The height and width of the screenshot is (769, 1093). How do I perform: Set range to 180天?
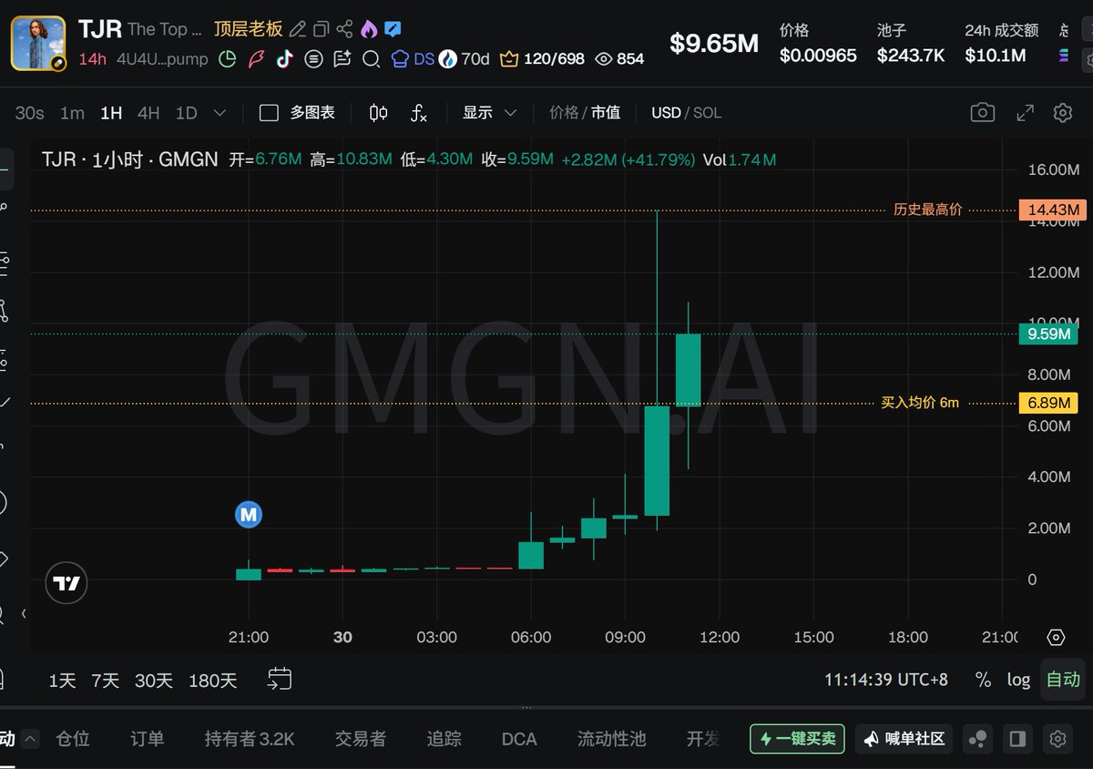point(213,681)
